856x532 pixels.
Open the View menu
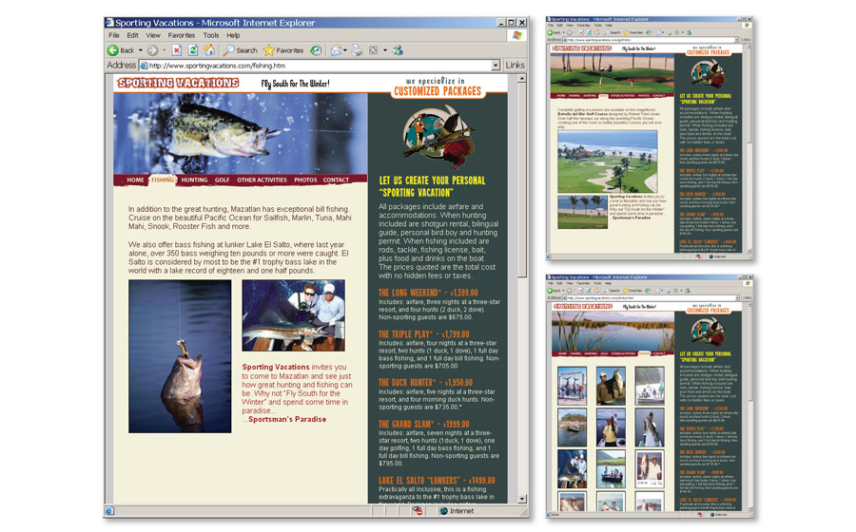(x=152, y=35)
